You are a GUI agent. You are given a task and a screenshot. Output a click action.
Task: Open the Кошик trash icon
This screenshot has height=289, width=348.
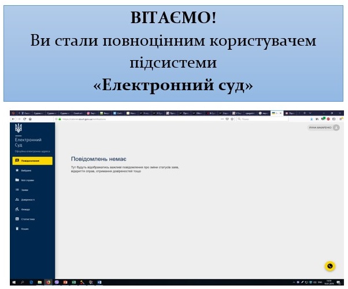[x=17, y=229]
